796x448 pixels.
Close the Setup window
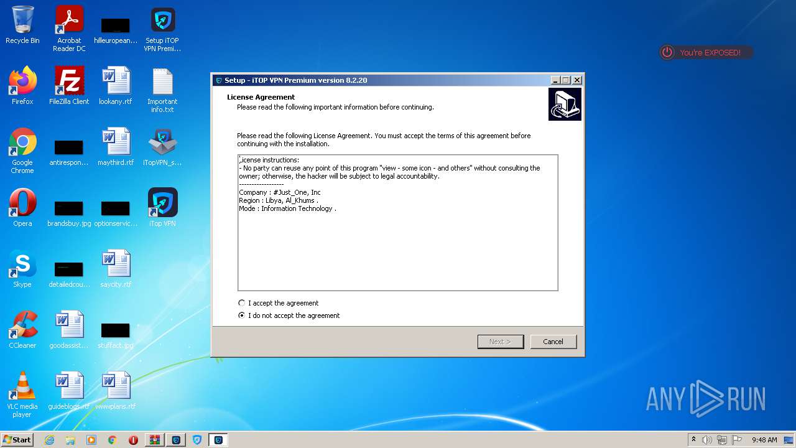[x=577, y=80]
